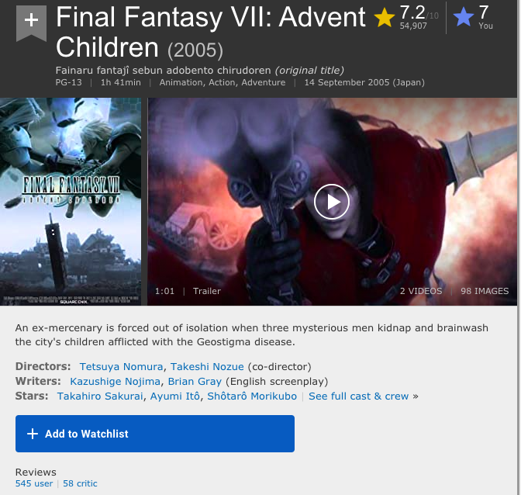Play the trailer video
Viewport: 521px width, 495px height.
331,202
